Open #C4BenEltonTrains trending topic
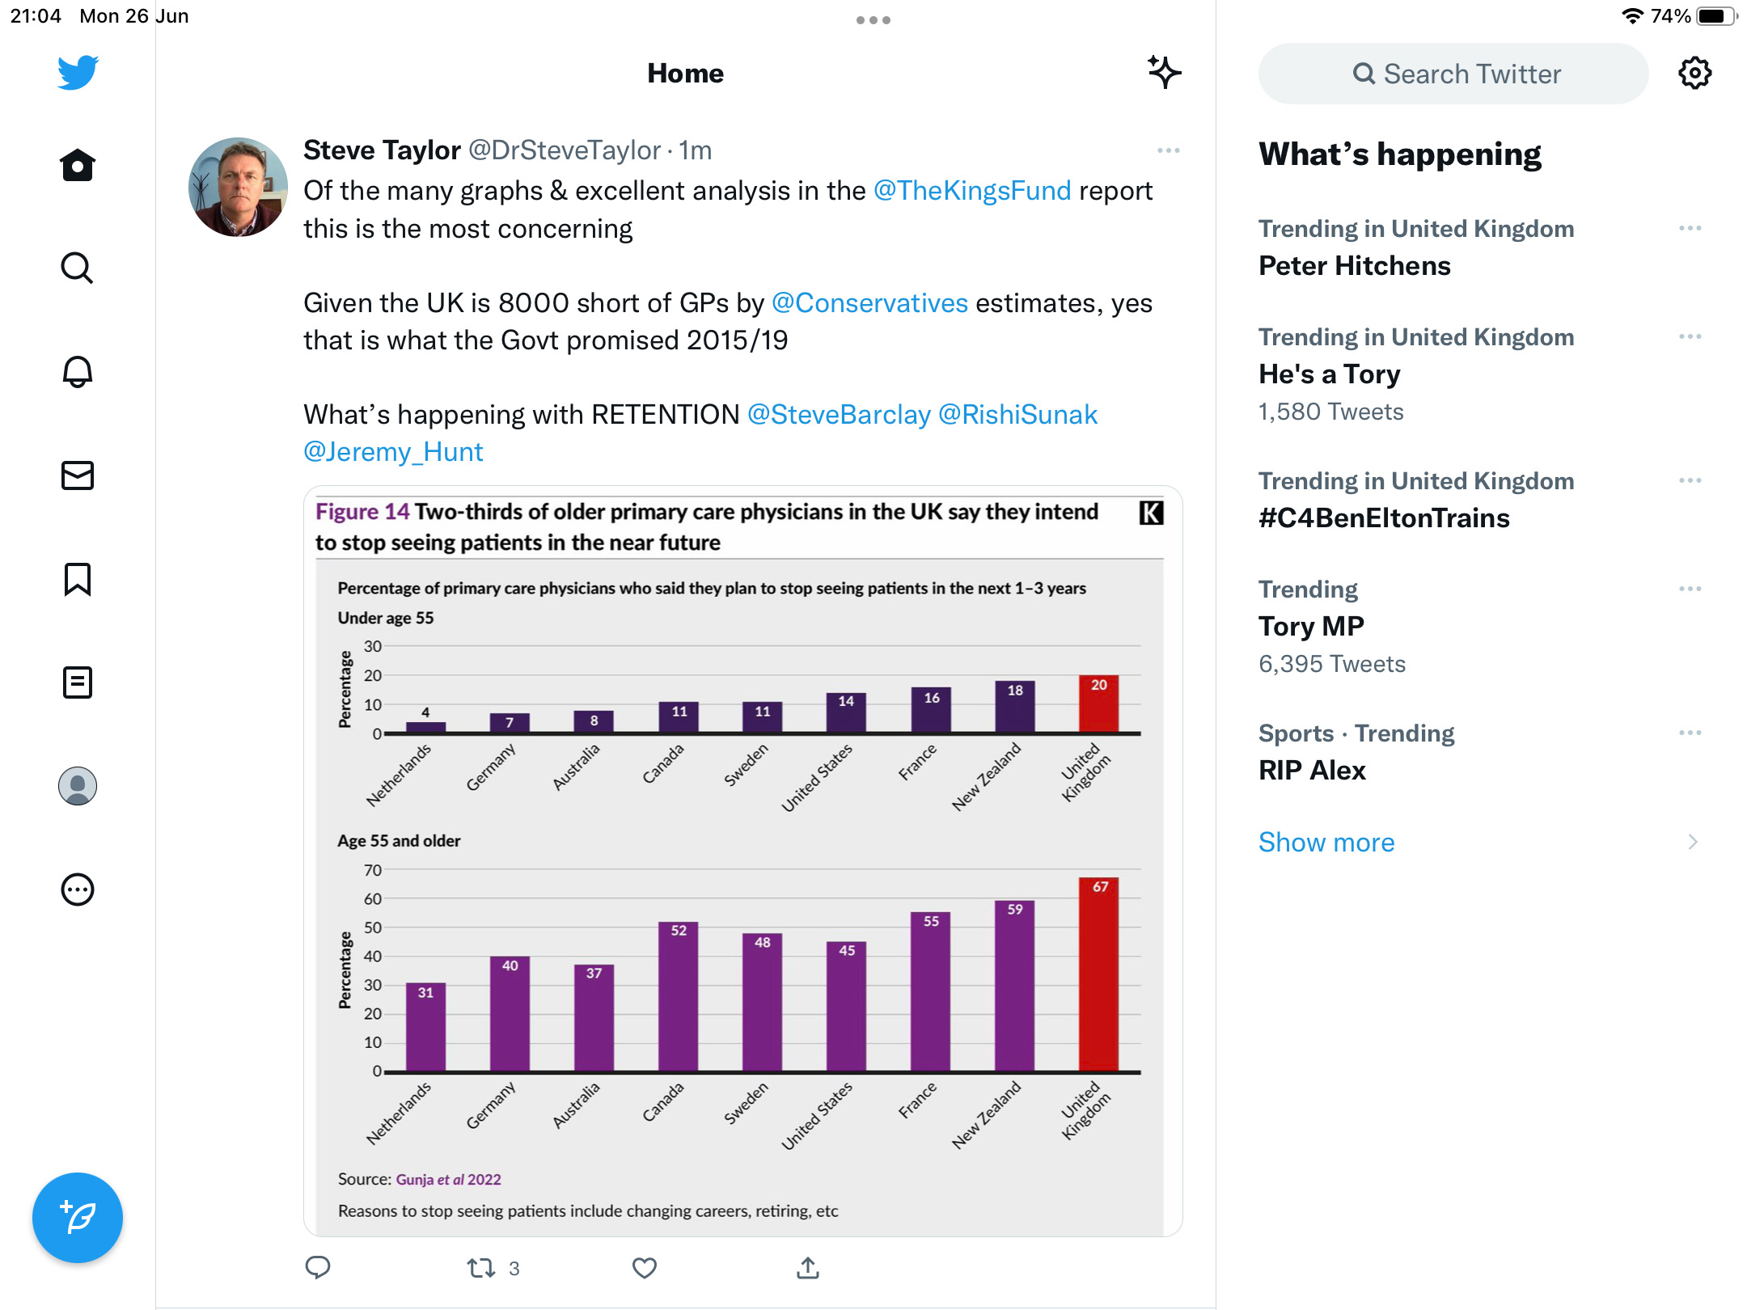 (1384, 518)
